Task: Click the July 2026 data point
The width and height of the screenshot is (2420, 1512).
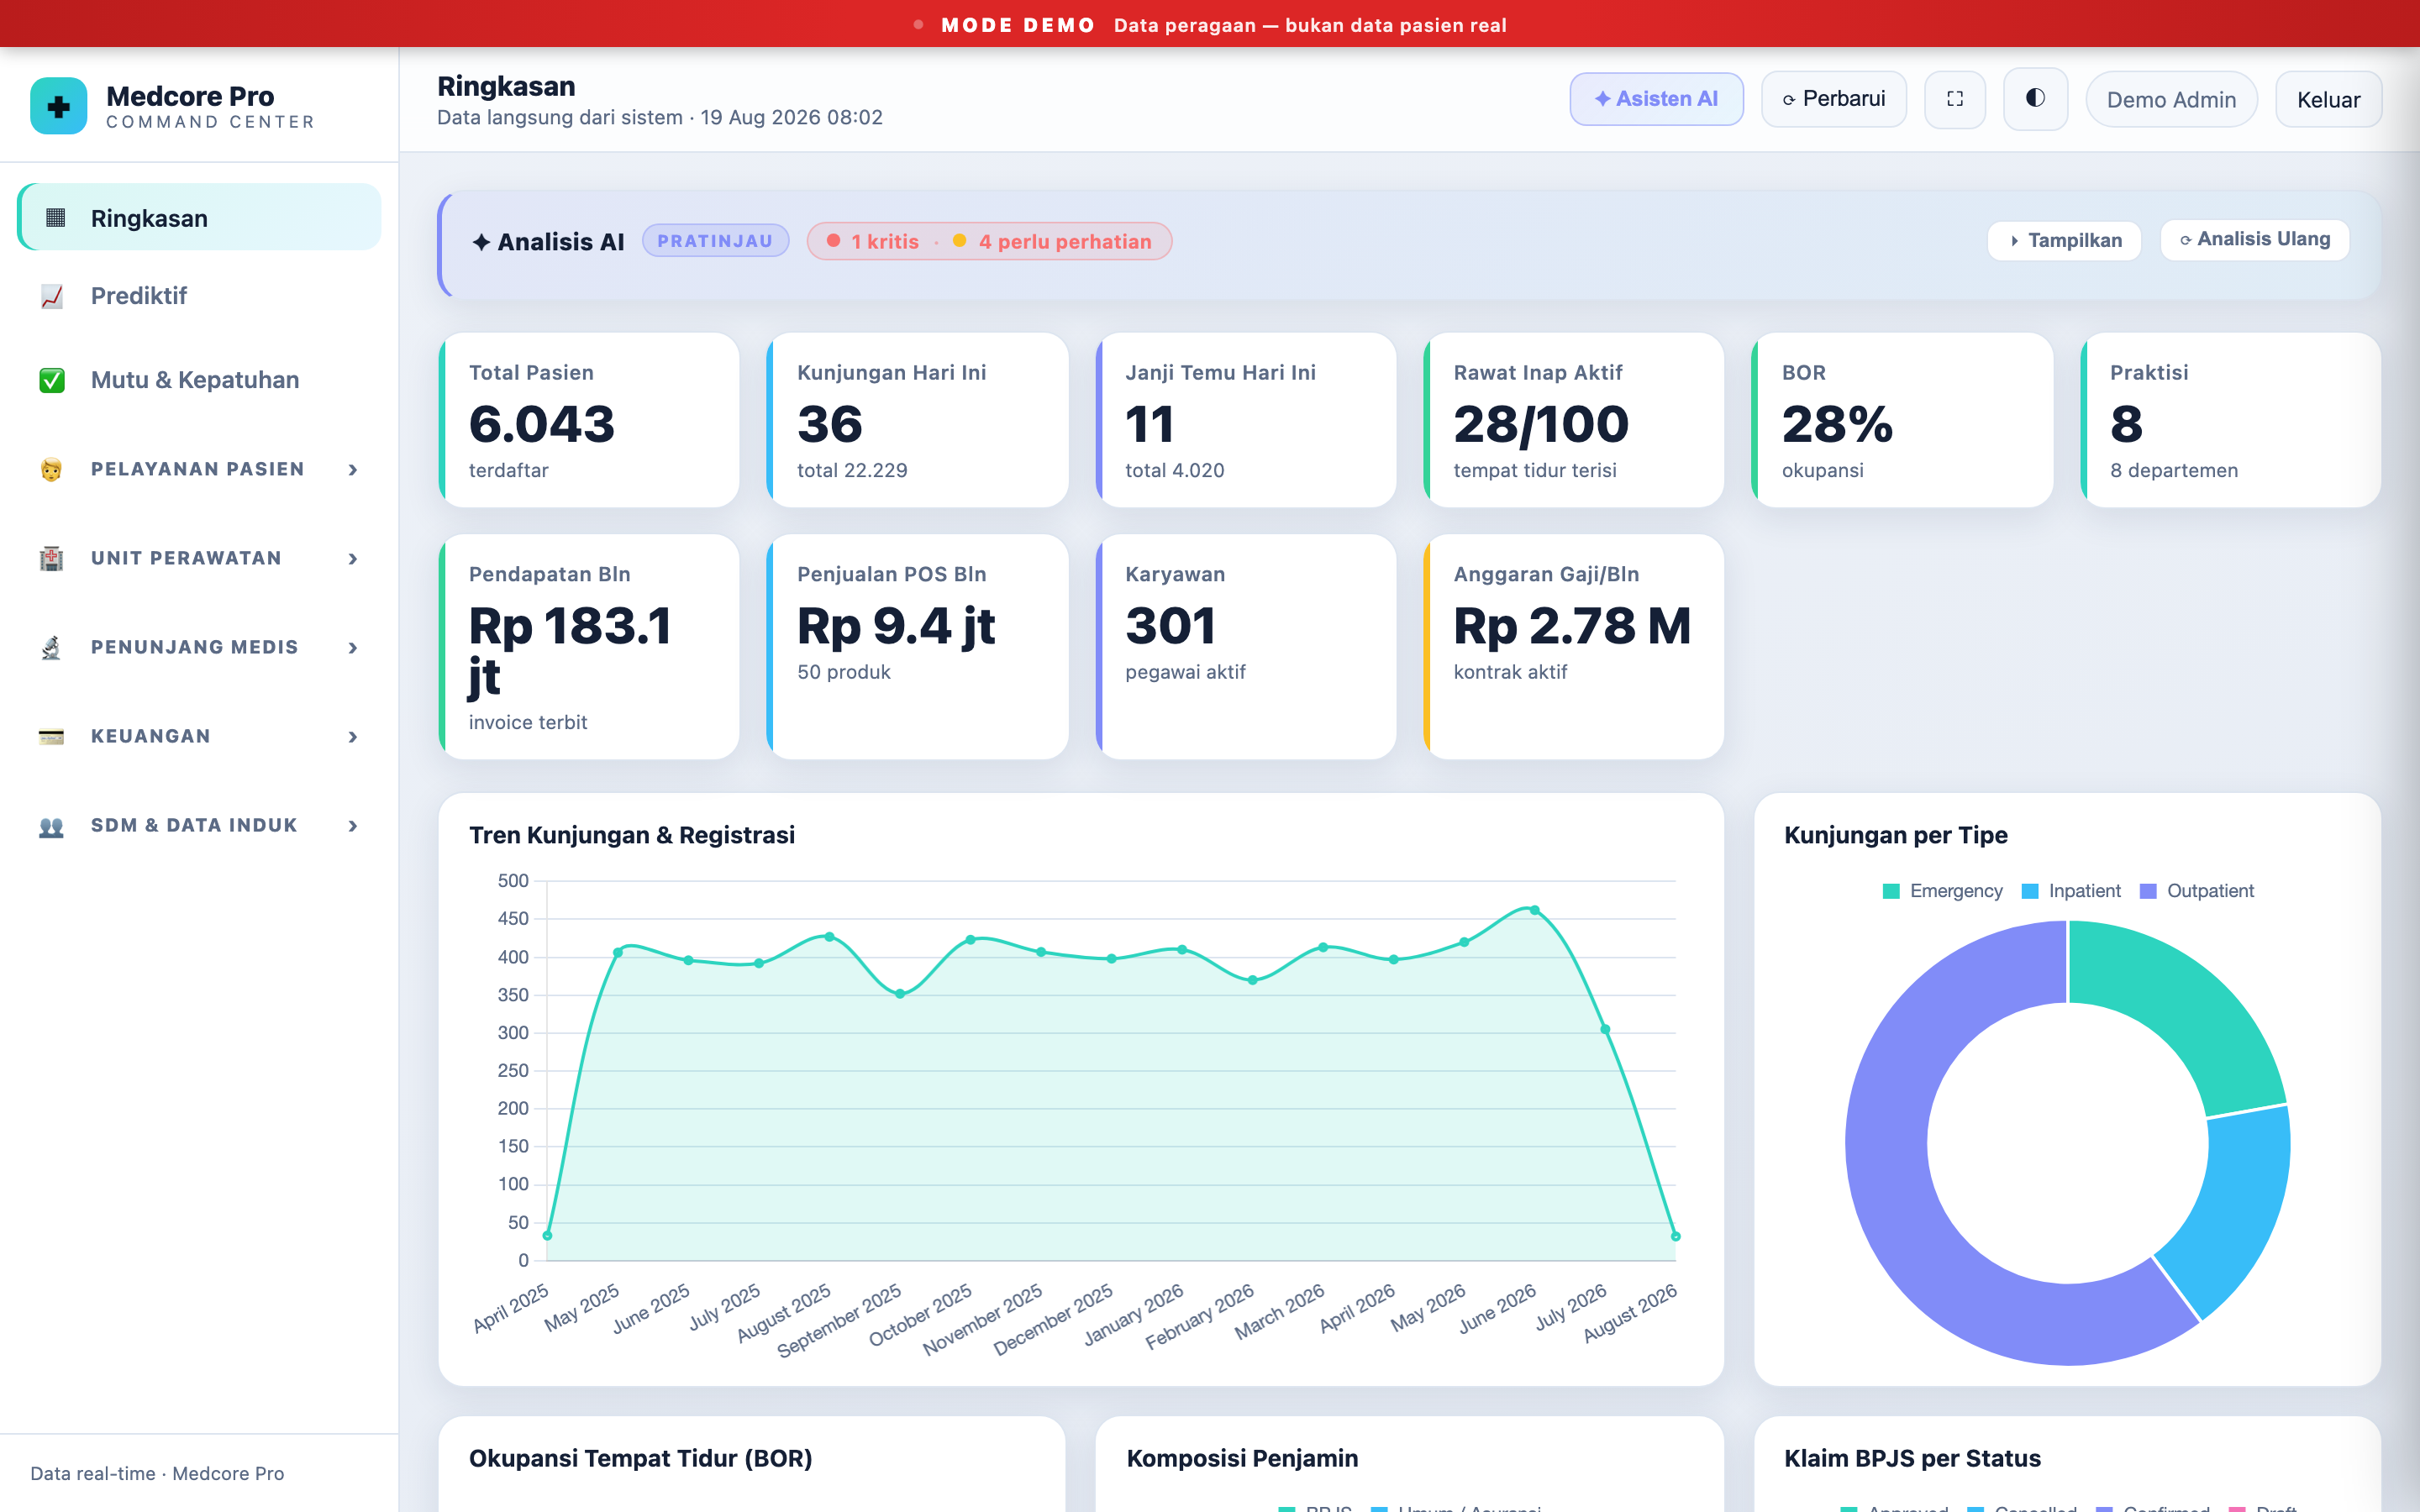Action: point(1605,1029)
